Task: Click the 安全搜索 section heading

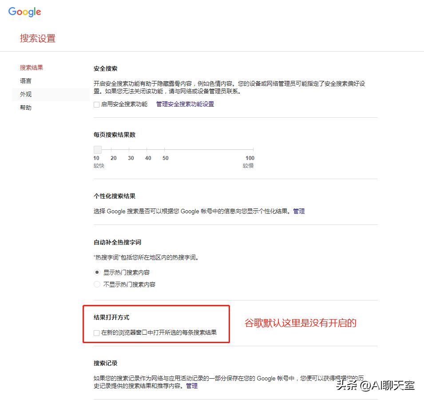Action: pyautogui.click(x=106, y=68)
